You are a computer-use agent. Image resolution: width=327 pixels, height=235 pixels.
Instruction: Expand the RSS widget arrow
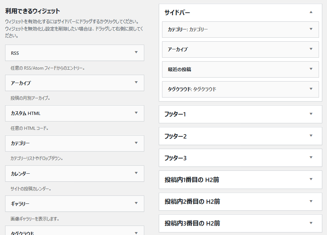(x=136, y=52)
